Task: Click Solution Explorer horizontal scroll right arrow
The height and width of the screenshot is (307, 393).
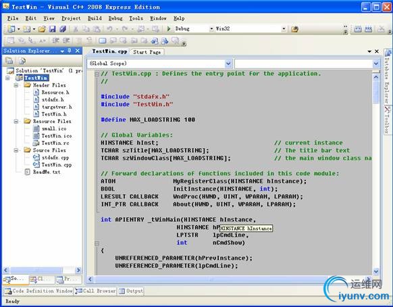Action: coord(78,270)
